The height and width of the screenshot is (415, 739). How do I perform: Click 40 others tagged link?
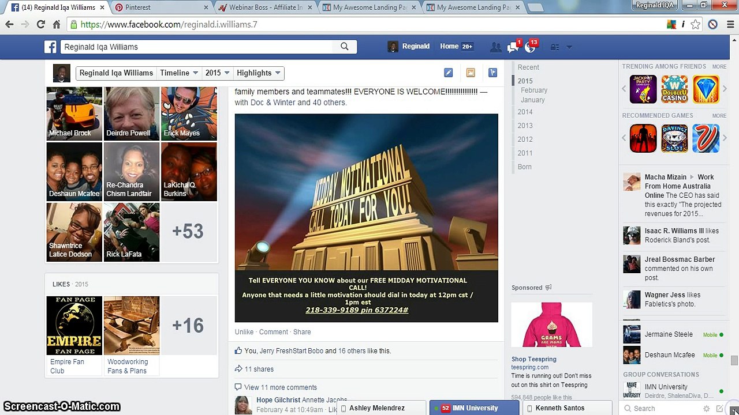pos(329,103)
